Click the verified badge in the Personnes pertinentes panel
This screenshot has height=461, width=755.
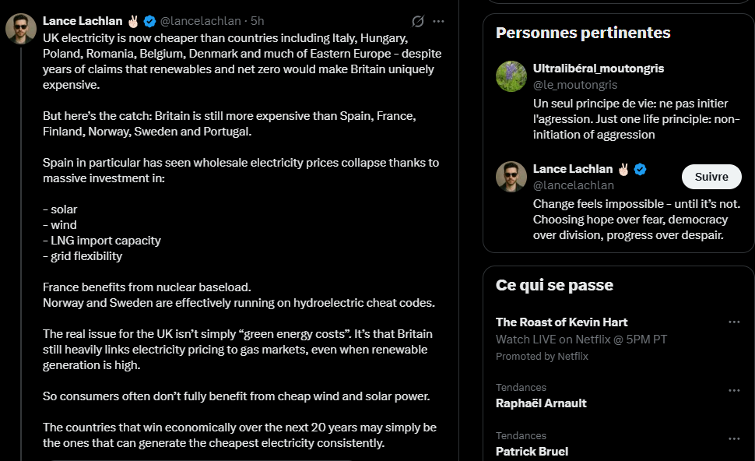(640, 169)
